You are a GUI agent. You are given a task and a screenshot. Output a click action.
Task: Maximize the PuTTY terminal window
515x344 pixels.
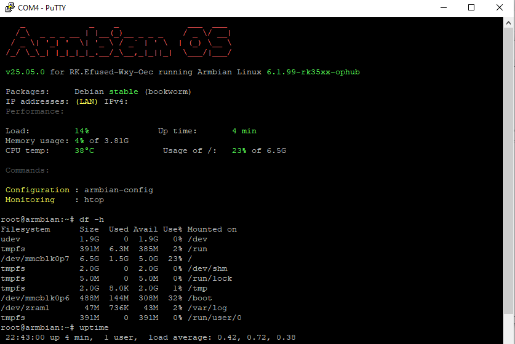471,8
